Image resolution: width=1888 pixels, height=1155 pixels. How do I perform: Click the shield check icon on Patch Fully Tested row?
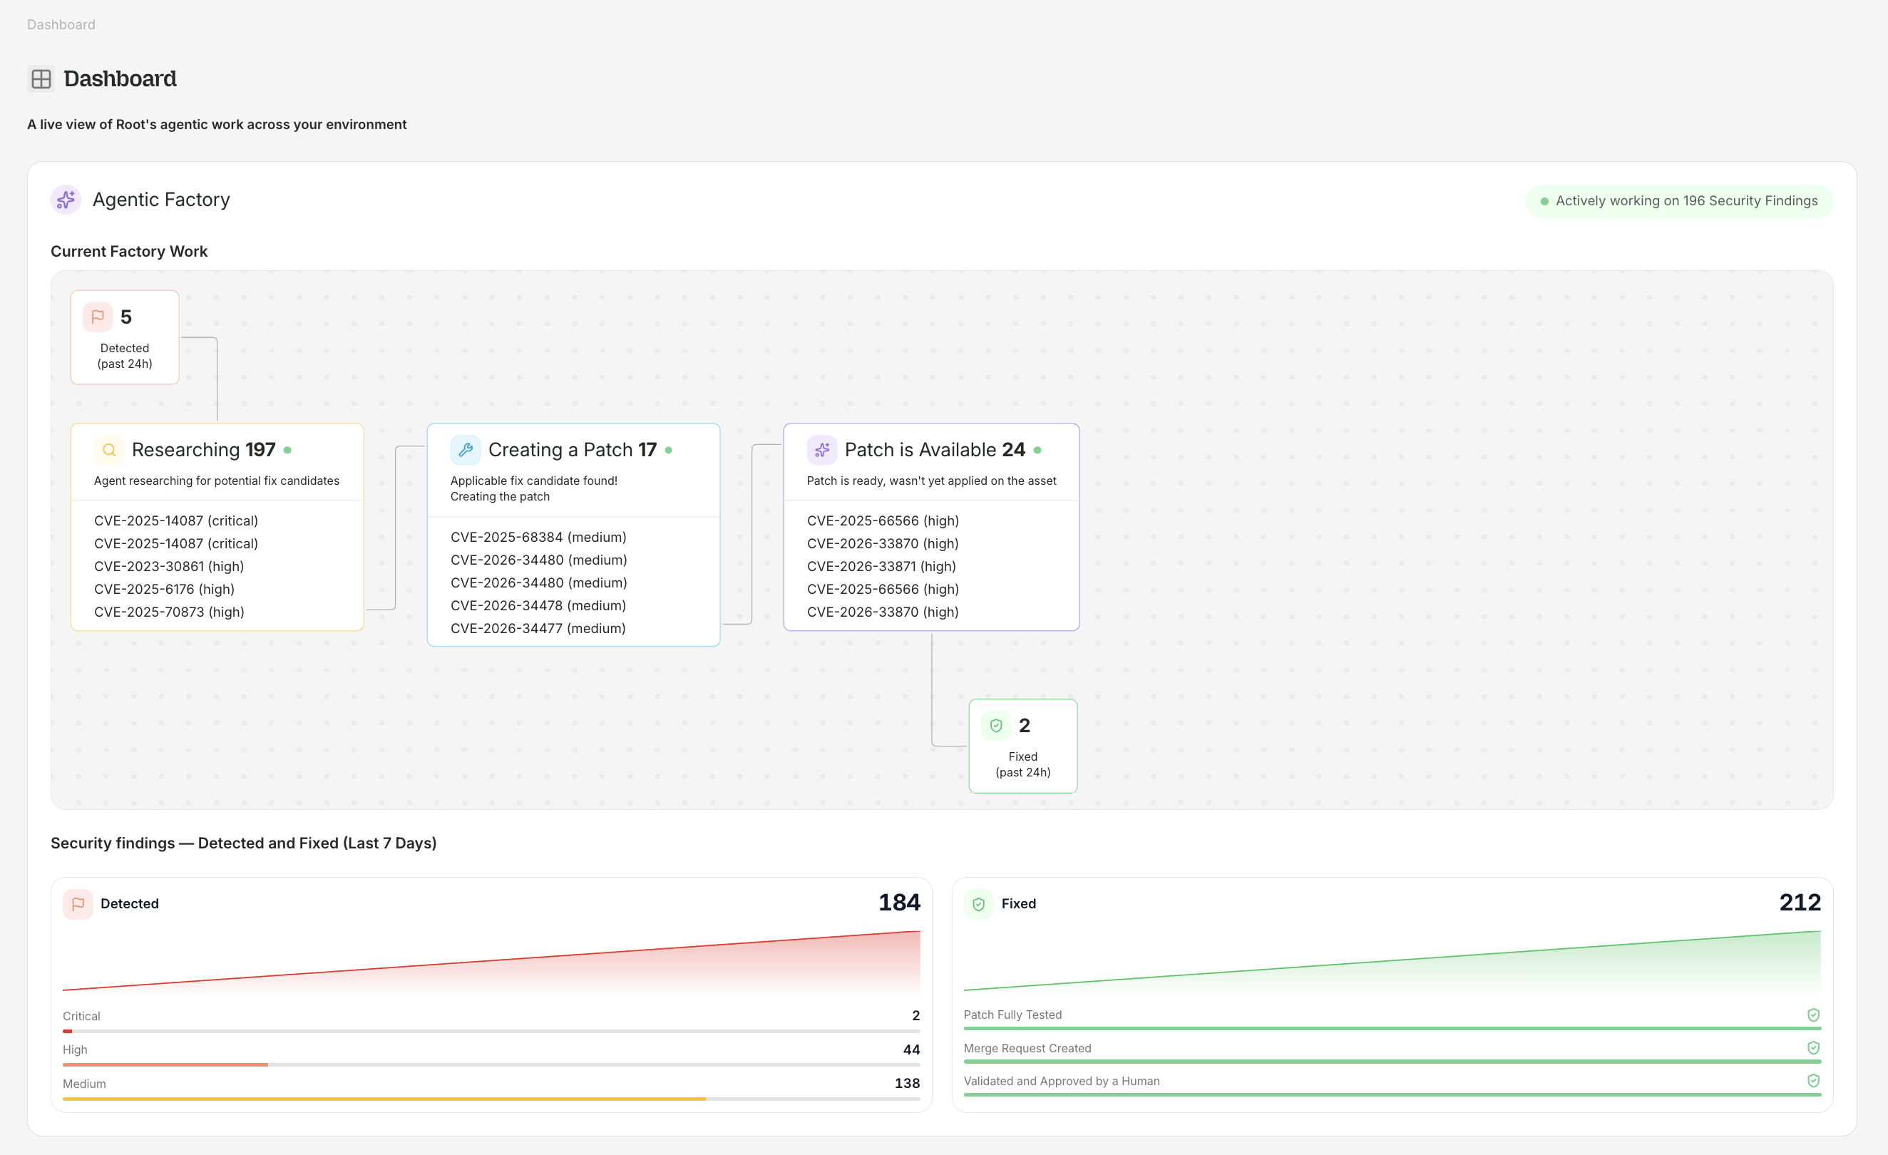[1813, 1015]
